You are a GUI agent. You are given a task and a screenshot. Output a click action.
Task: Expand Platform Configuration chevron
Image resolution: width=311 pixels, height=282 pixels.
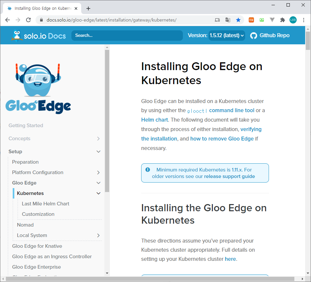pos(98,172)
